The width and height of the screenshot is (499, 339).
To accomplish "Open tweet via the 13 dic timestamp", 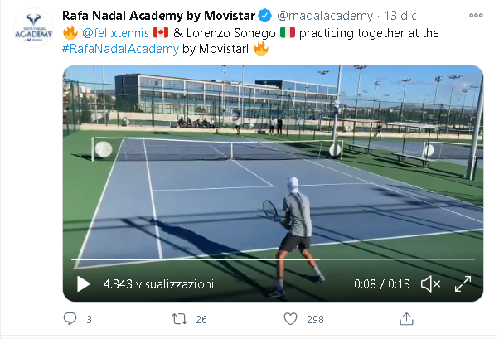I will click(x=400, y=16).
